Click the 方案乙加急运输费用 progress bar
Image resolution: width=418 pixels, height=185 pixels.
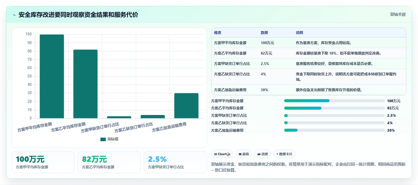[x=334, y=130]
